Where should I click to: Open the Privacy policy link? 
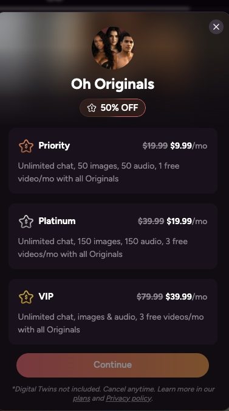tap(129, 398)
